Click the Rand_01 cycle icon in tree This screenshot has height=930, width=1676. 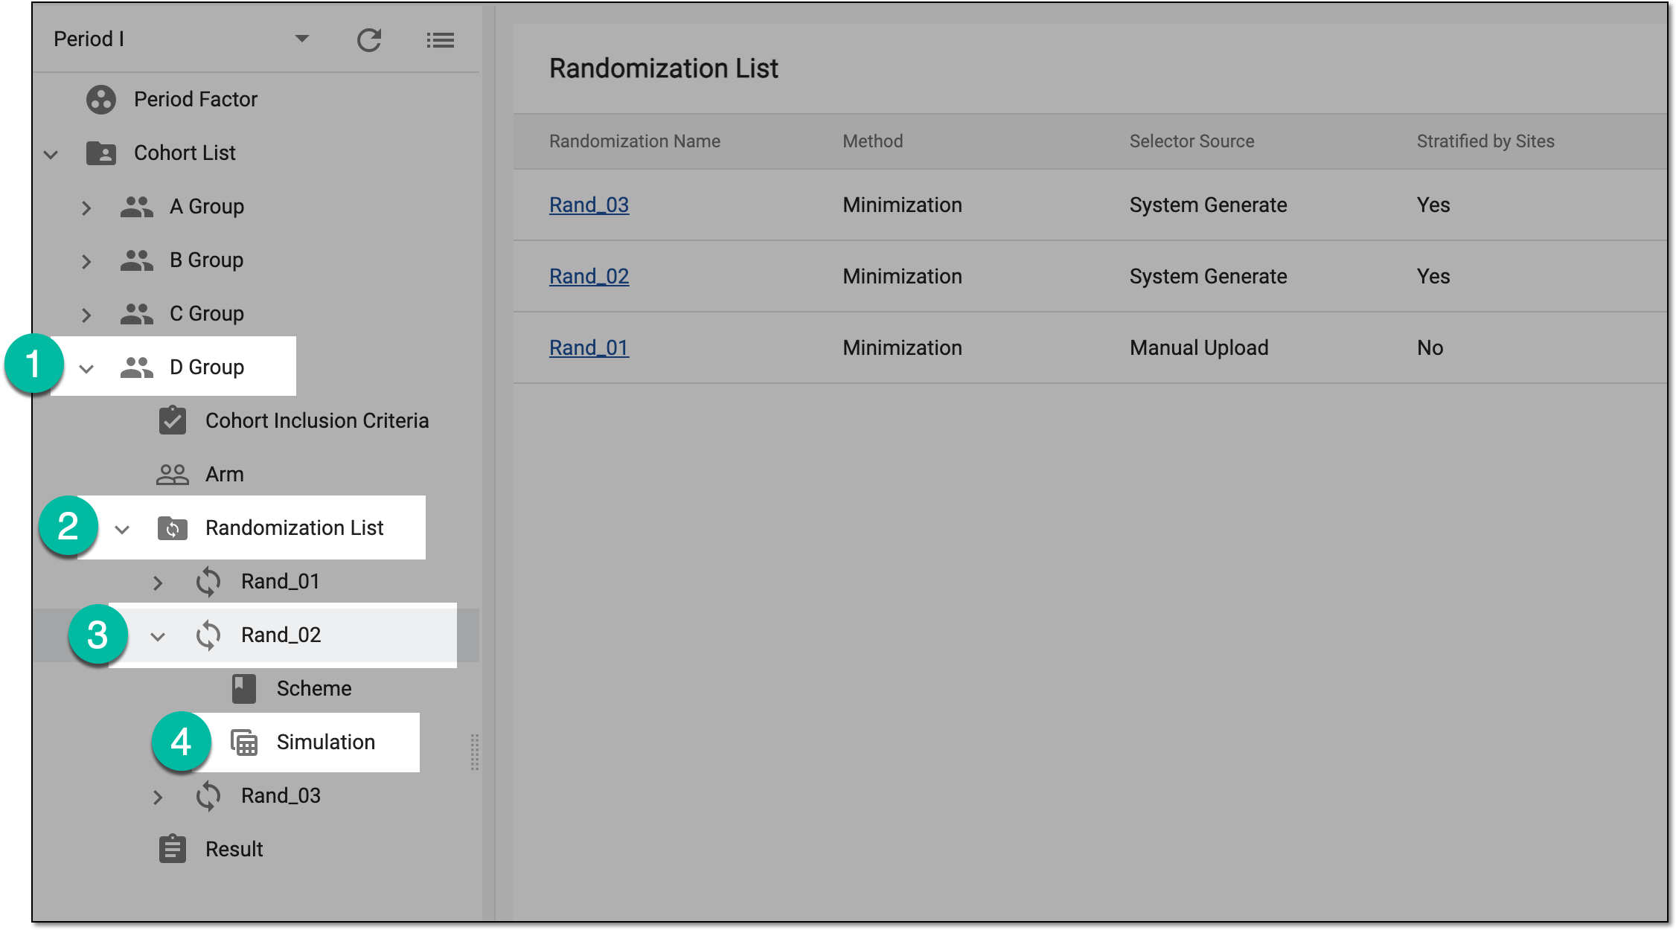[208, 582]
